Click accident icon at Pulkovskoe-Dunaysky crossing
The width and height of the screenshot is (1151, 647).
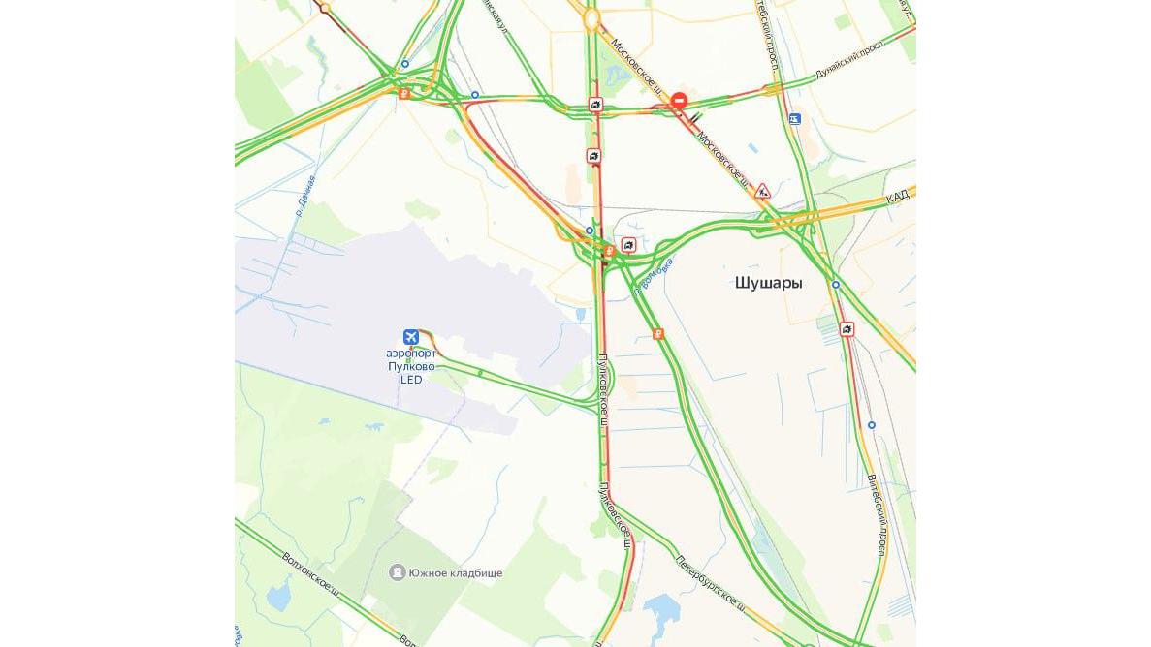tap(595, 105)
